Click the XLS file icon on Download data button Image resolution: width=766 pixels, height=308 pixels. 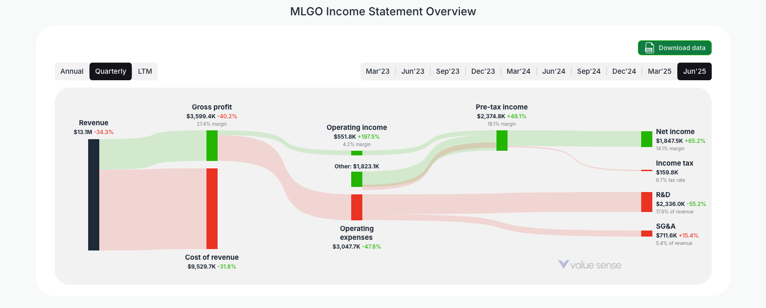[649, 48]
